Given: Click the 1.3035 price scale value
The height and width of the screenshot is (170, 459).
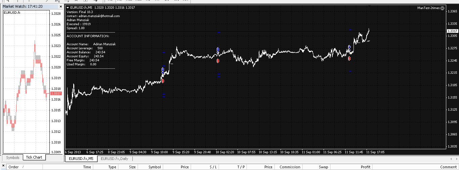Looking at the screenshot, I should tap(453, 147).
